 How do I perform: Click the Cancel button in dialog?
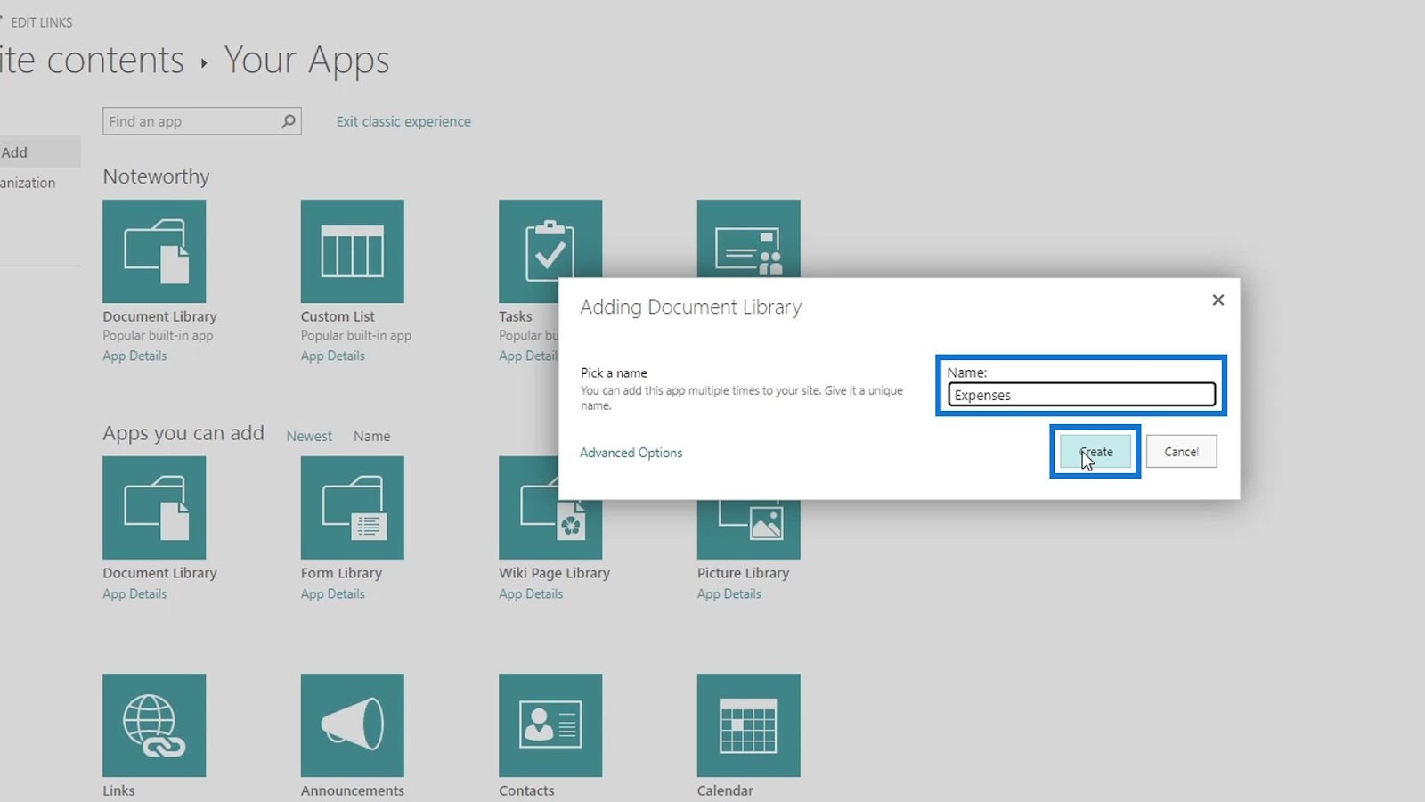tap(1181, 452)
